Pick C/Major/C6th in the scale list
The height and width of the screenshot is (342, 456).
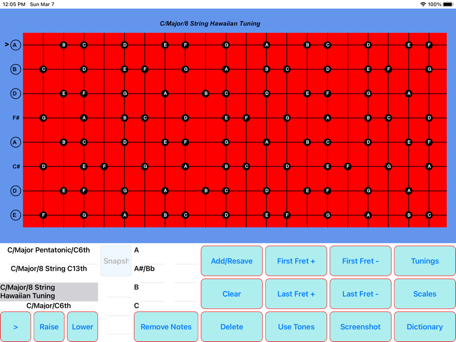(x=49, y=306)
